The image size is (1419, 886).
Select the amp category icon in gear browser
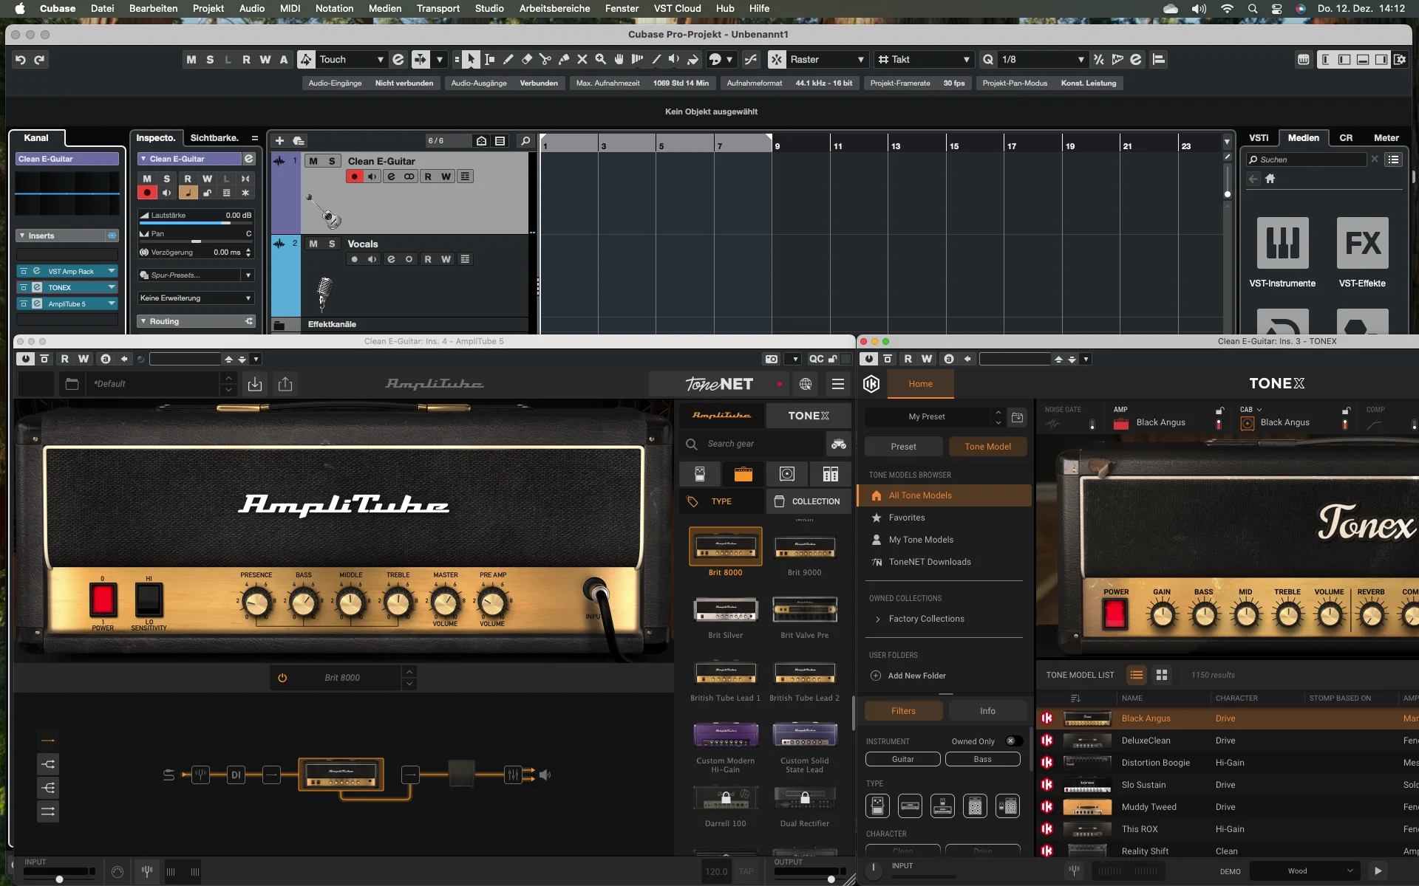coord(743,474)
